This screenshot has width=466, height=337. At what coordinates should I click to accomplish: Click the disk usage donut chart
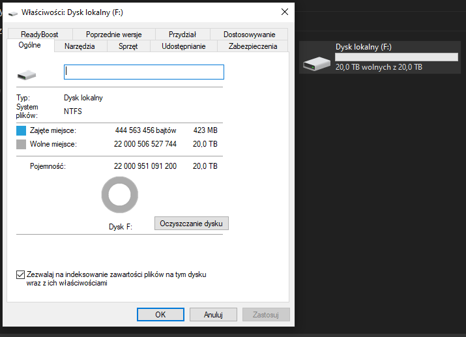click(x=120, y=196)
